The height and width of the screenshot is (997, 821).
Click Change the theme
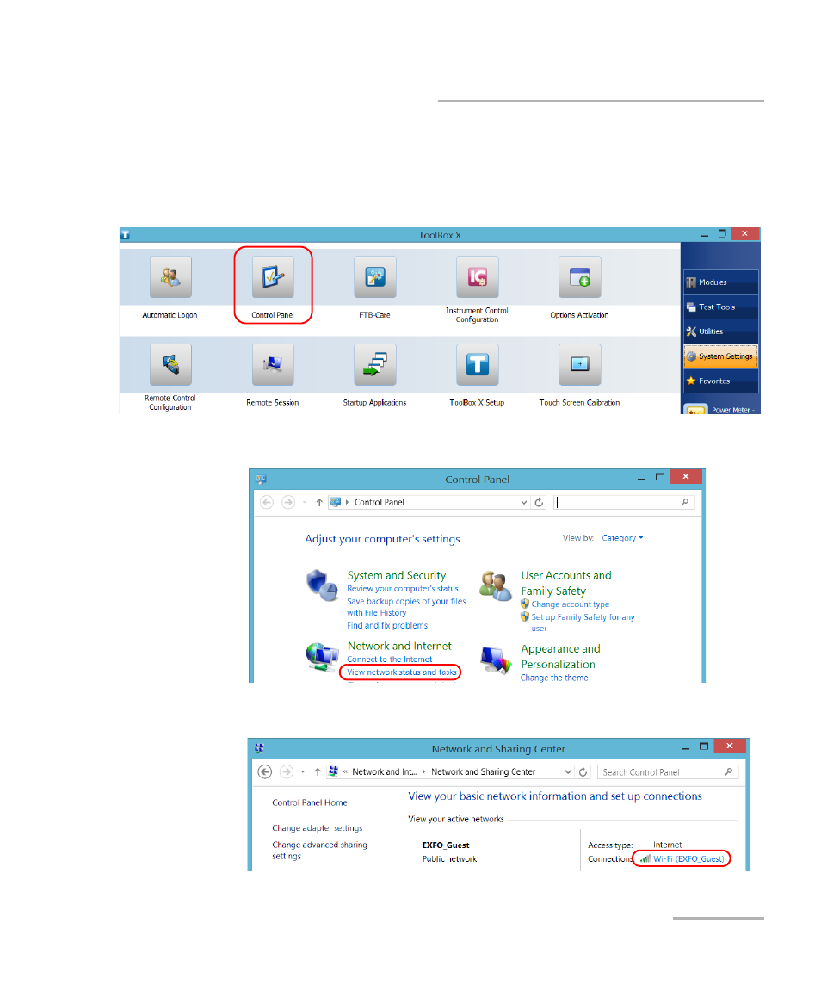tap(554, 678)
